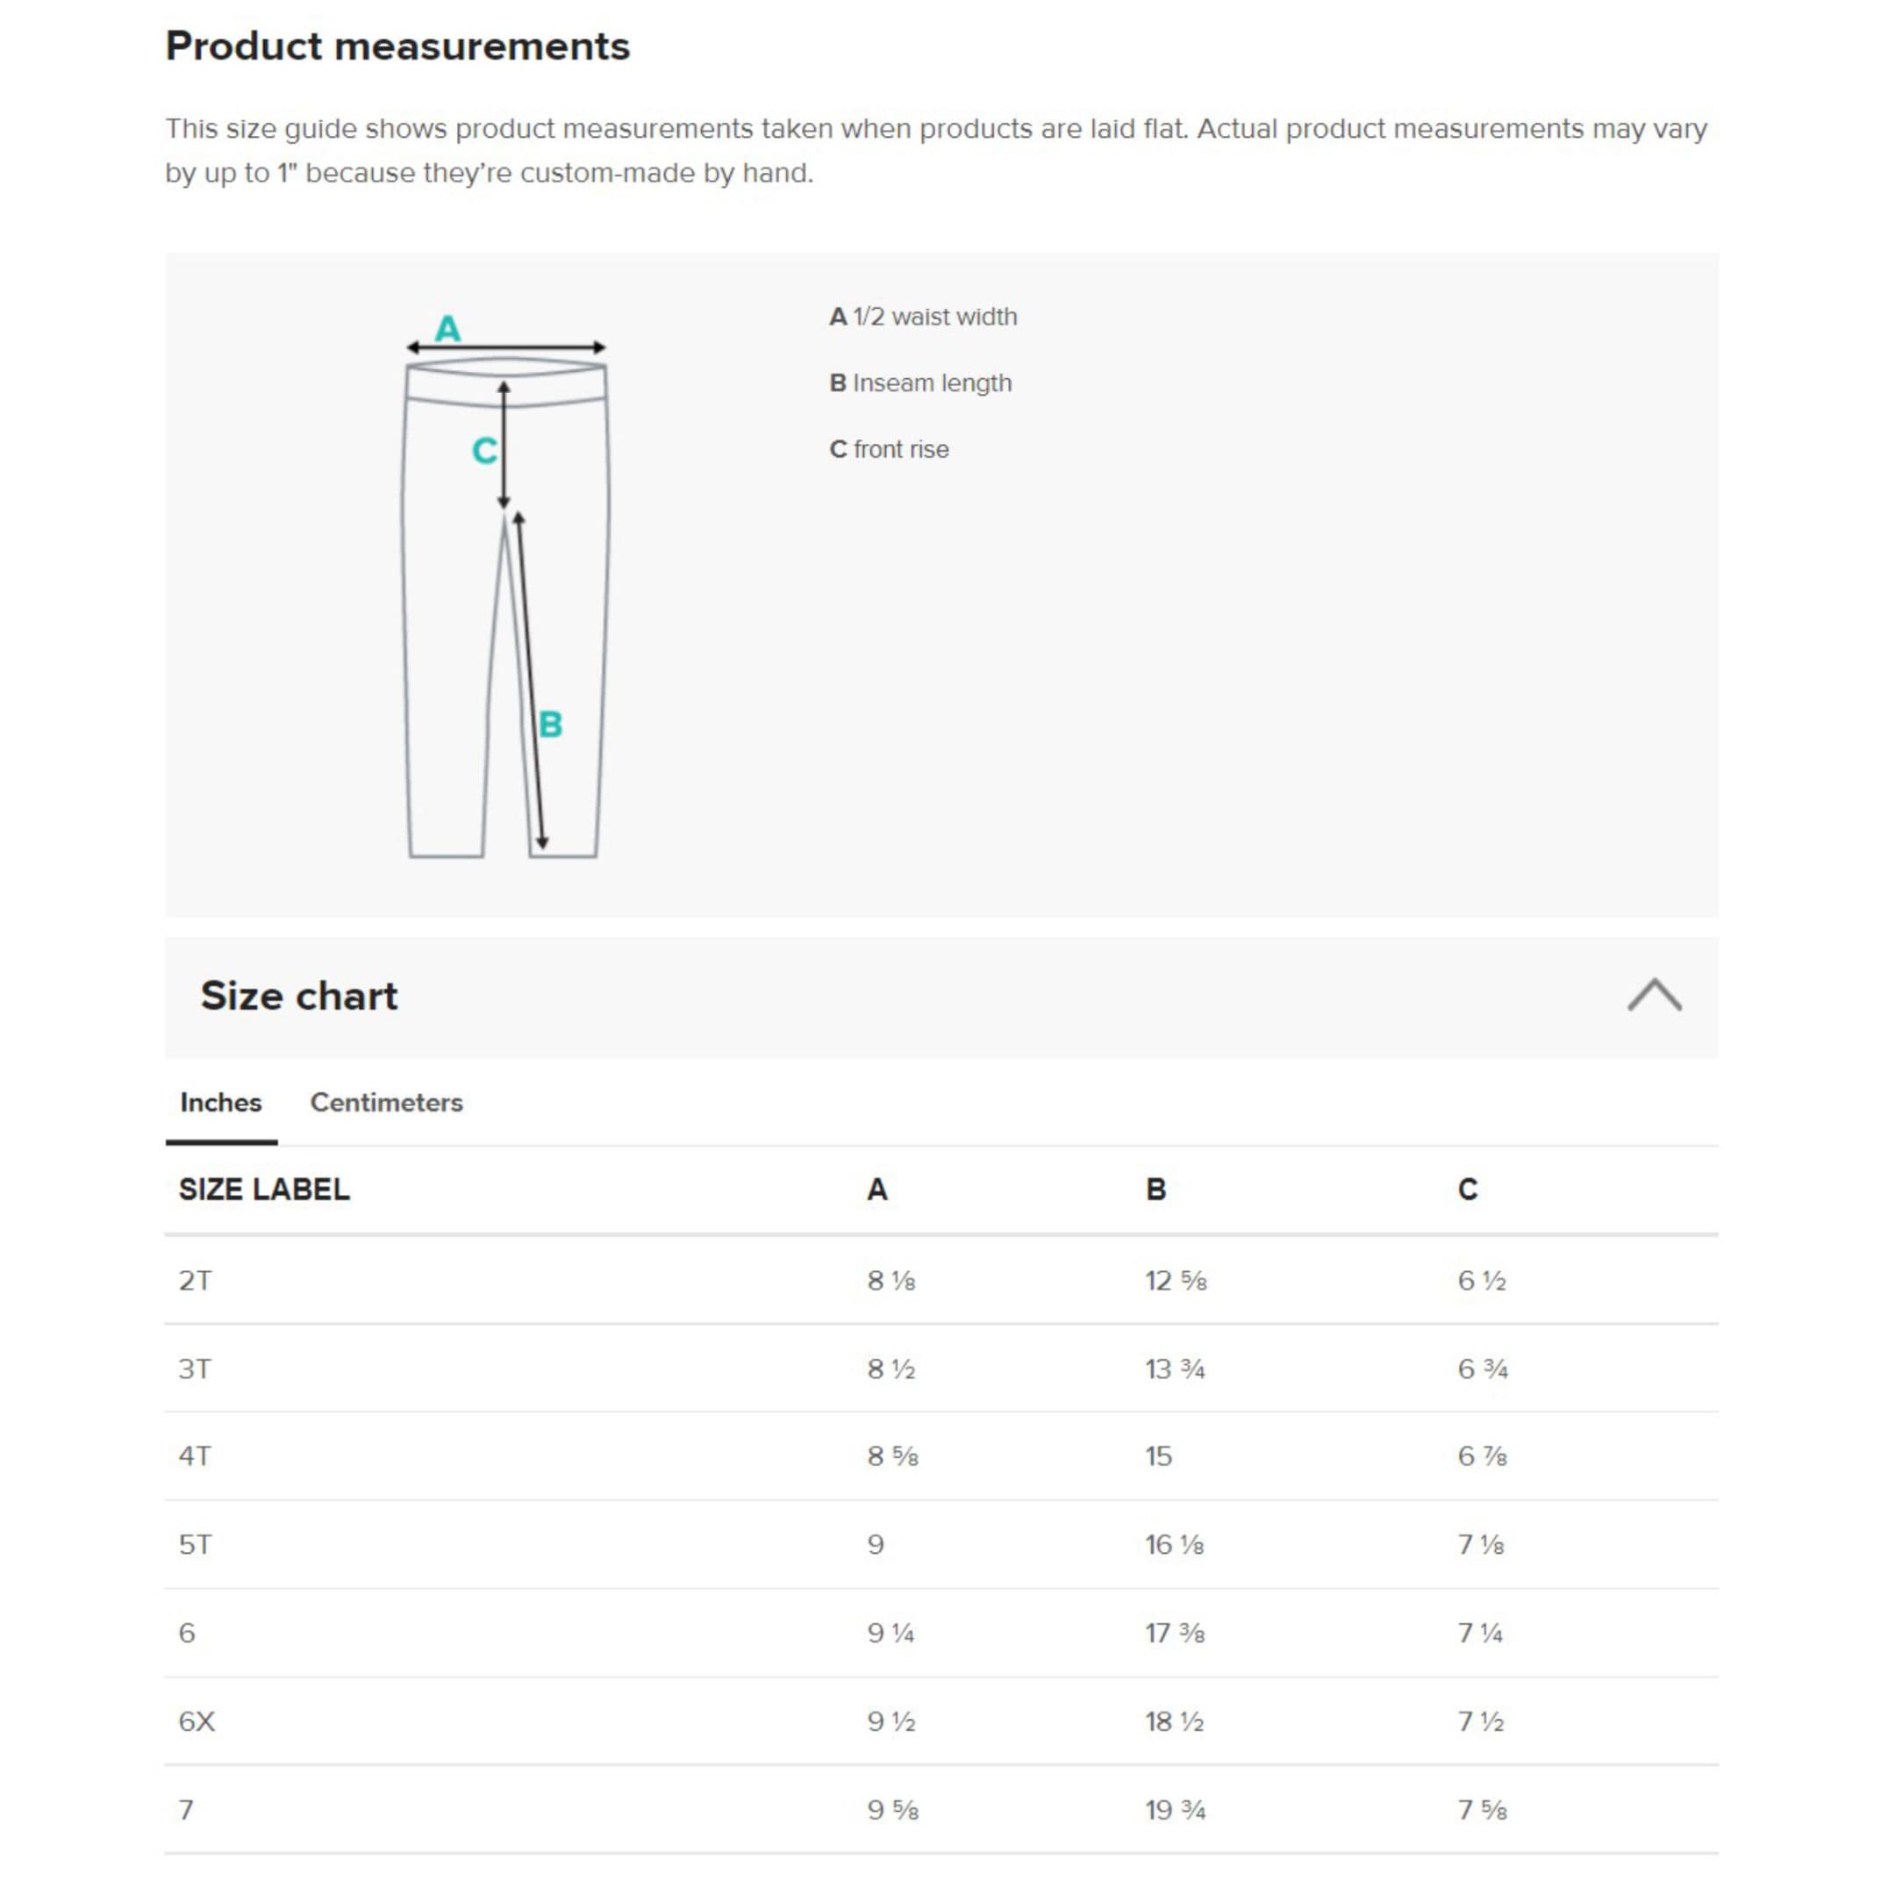Click the Size chart header title

coord(299,996)
